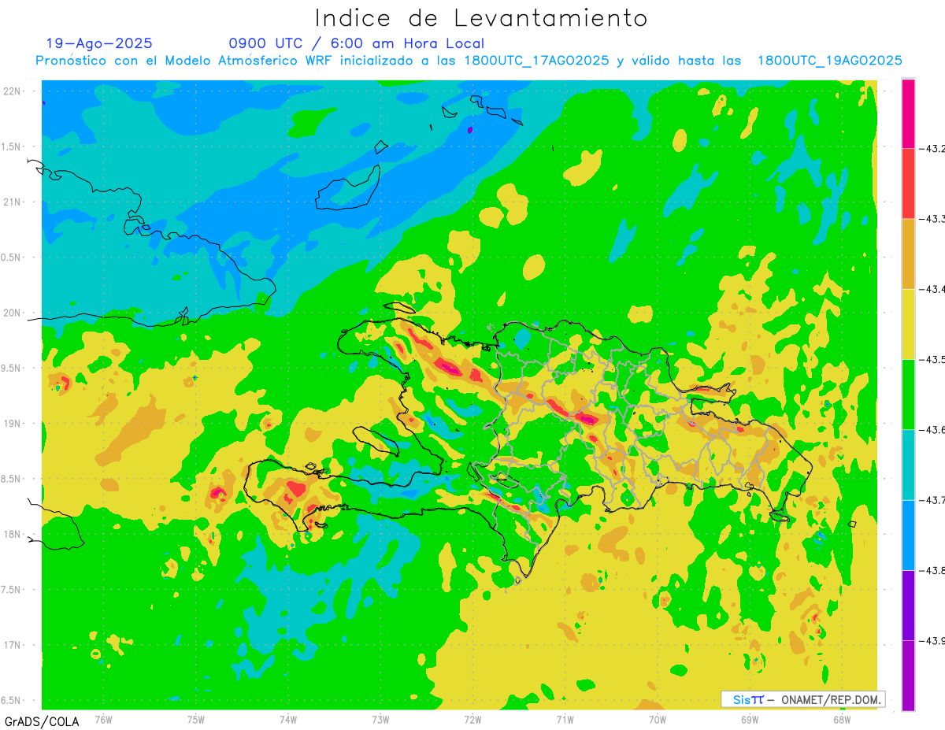Pick the red swatch in the color legend

pyautogui.click(x=908, y=183)
